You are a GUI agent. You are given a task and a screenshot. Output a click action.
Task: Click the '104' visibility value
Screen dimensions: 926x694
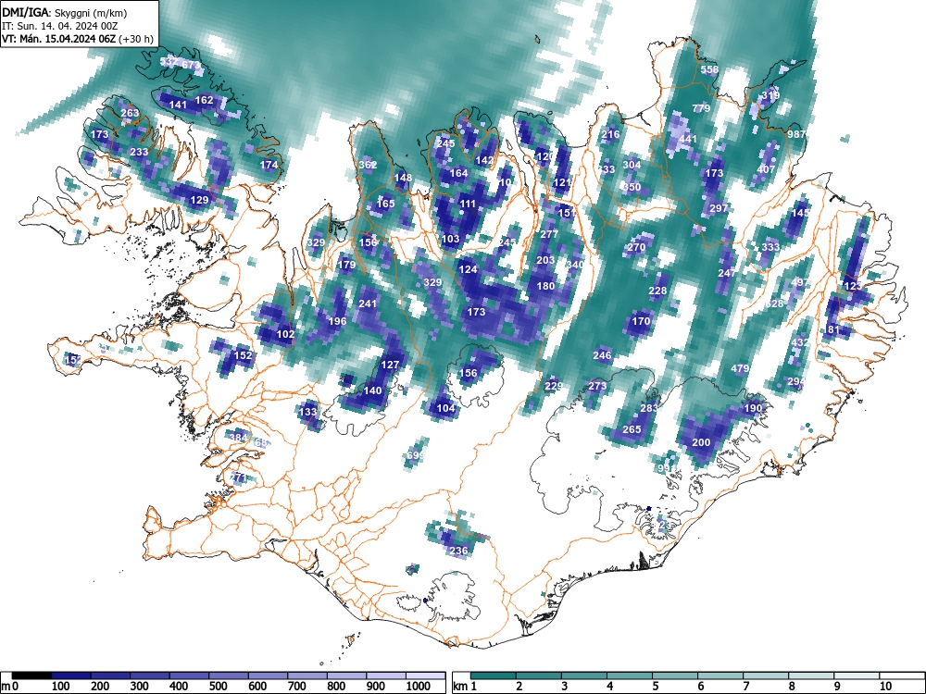point(446,408)
